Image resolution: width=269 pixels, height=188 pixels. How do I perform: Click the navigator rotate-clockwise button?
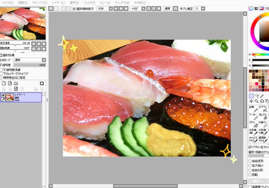pyautogui.click(x=39, y=49)
